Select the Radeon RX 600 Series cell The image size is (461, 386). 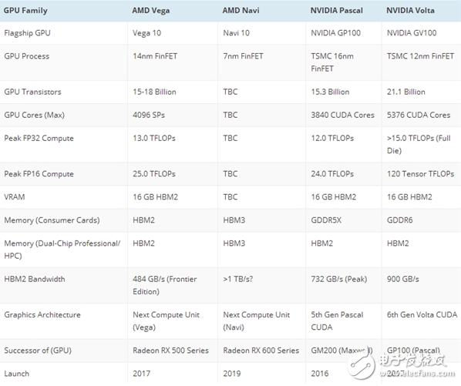261,351
